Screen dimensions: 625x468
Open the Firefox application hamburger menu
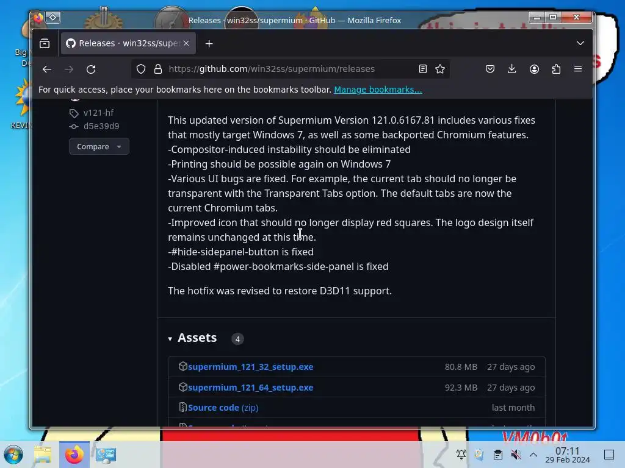coord(578,69)
